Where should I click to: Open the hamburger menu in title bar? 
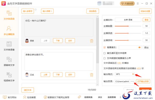coord(138,4)
